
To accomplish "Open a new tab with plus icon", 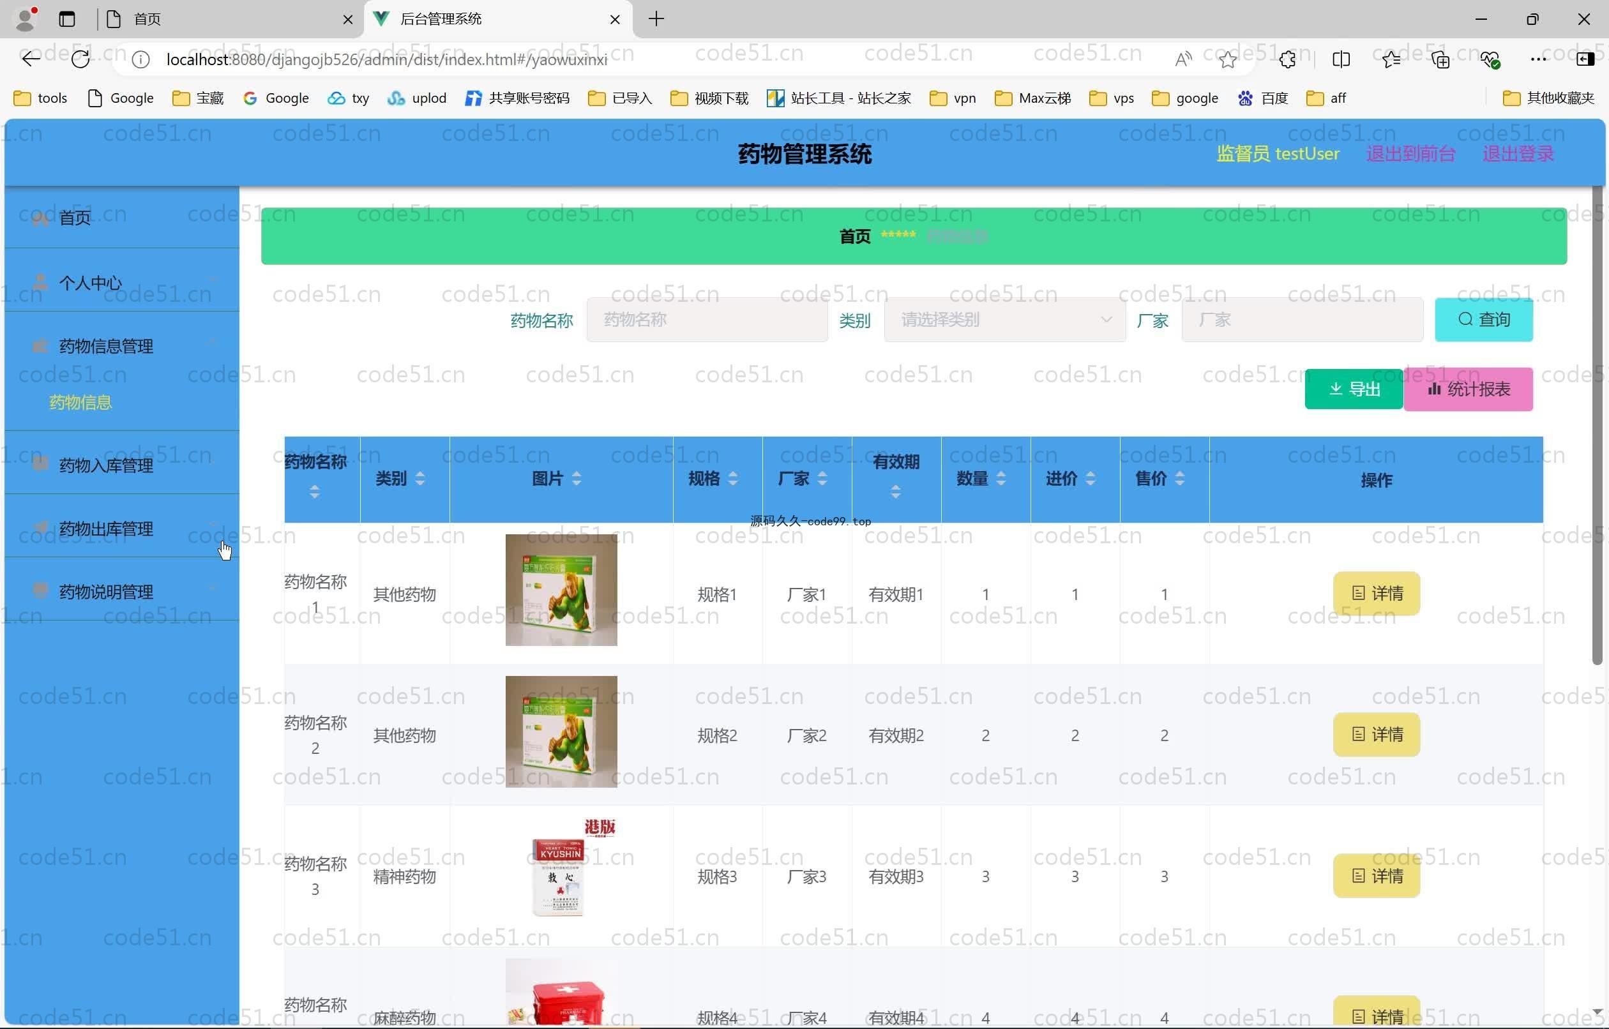I will click(656, 19).
